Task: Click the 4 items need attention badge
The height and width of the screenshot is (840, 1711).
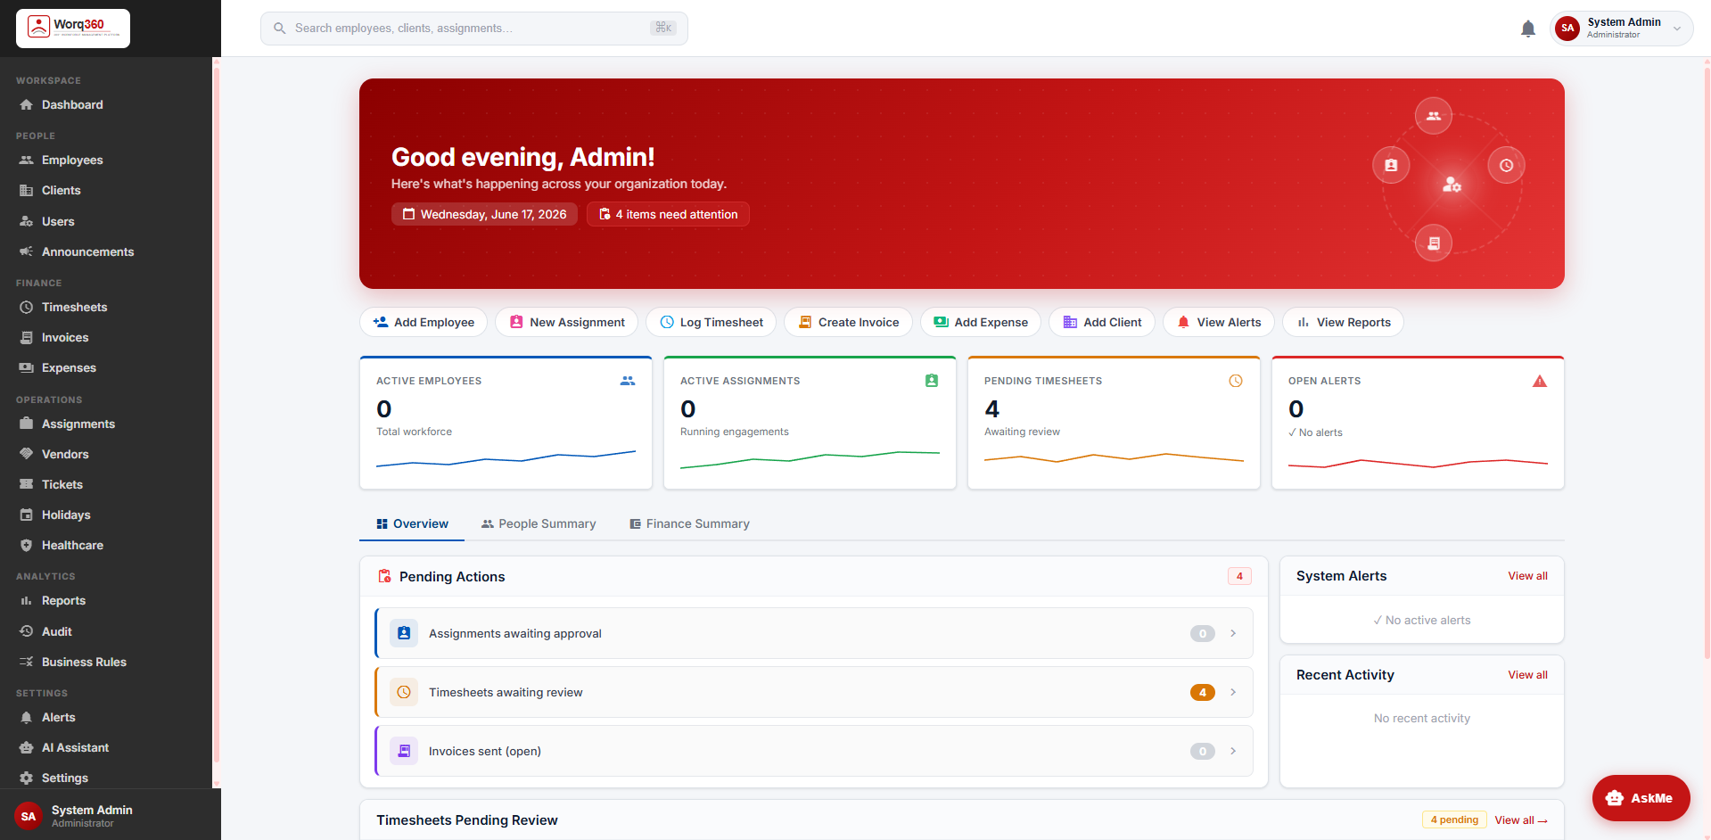Action: tap(668, 215)
